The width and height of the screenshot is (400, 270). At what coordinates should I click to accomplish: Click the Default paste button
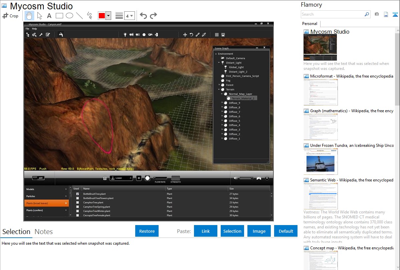[286, 231]
